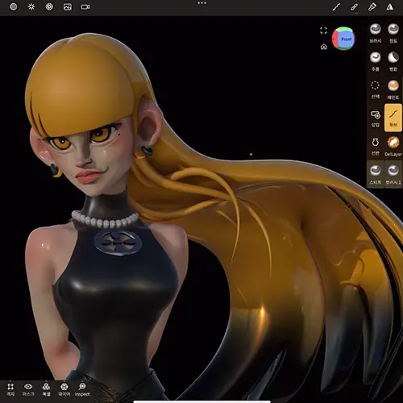The image size is (403, 403).
Task: Choose the 주름 (Crease) tool
Action: click(x=376, y=61)
